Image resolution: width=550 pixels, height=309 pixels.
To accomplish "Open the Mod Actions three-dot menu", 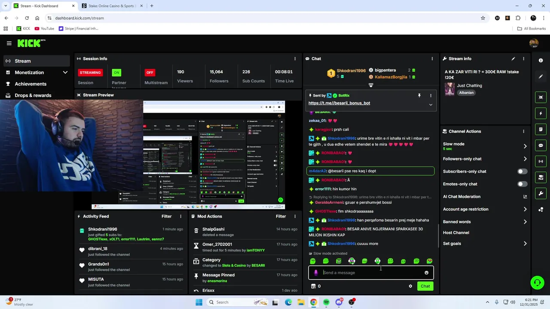I will (x=295, y=216).
